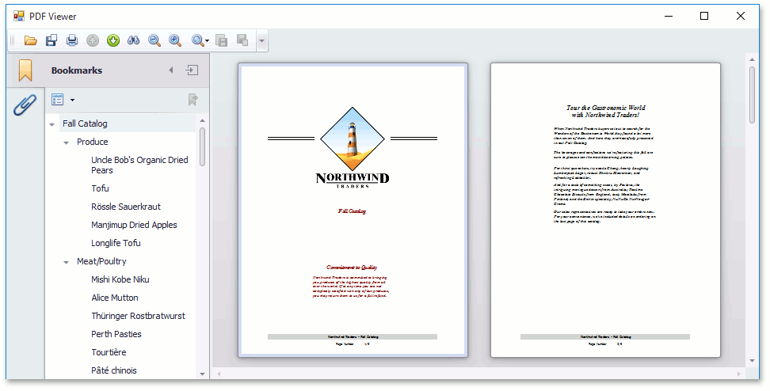Select the Fall Catalog bookmark
This screenshot has height=391, width=770.
[x=85, y=123]
